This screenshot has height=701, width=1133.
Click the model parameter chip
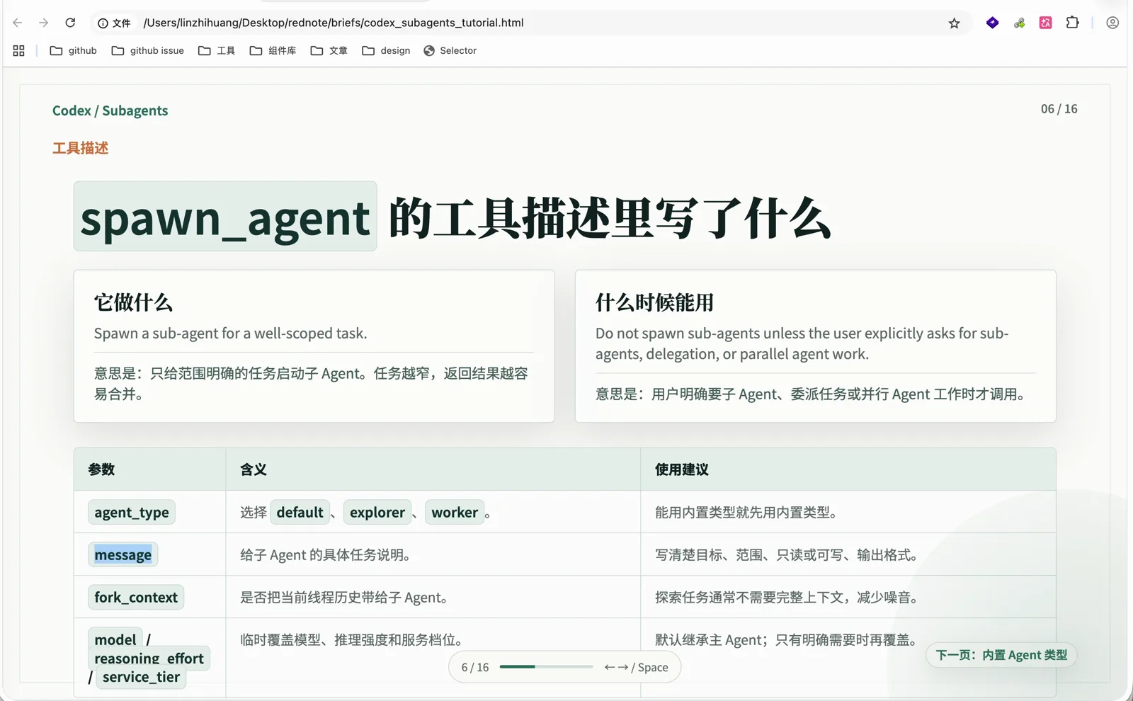pos(115,639)
